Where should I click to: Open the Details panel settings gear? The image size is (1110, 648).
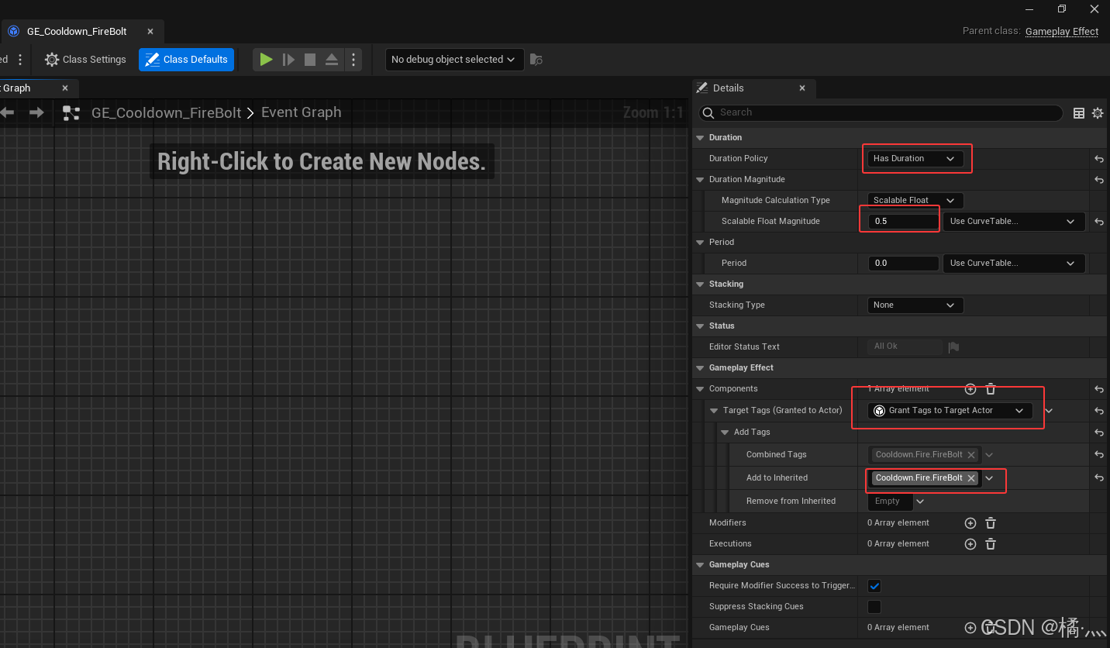point(1098,113)
